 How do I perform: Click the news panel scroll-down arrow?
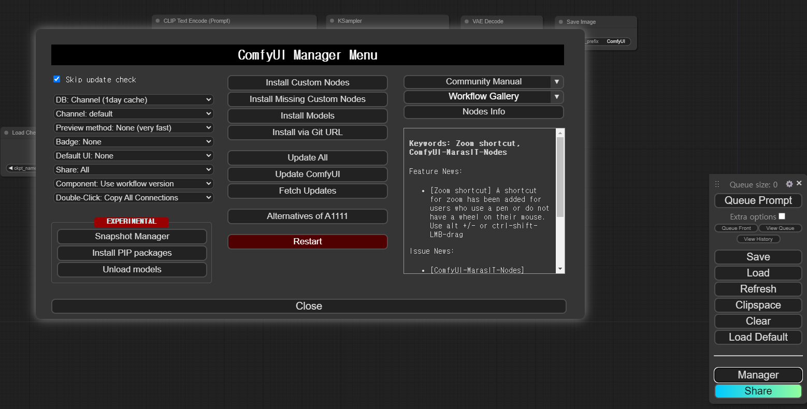click(560, 269)
